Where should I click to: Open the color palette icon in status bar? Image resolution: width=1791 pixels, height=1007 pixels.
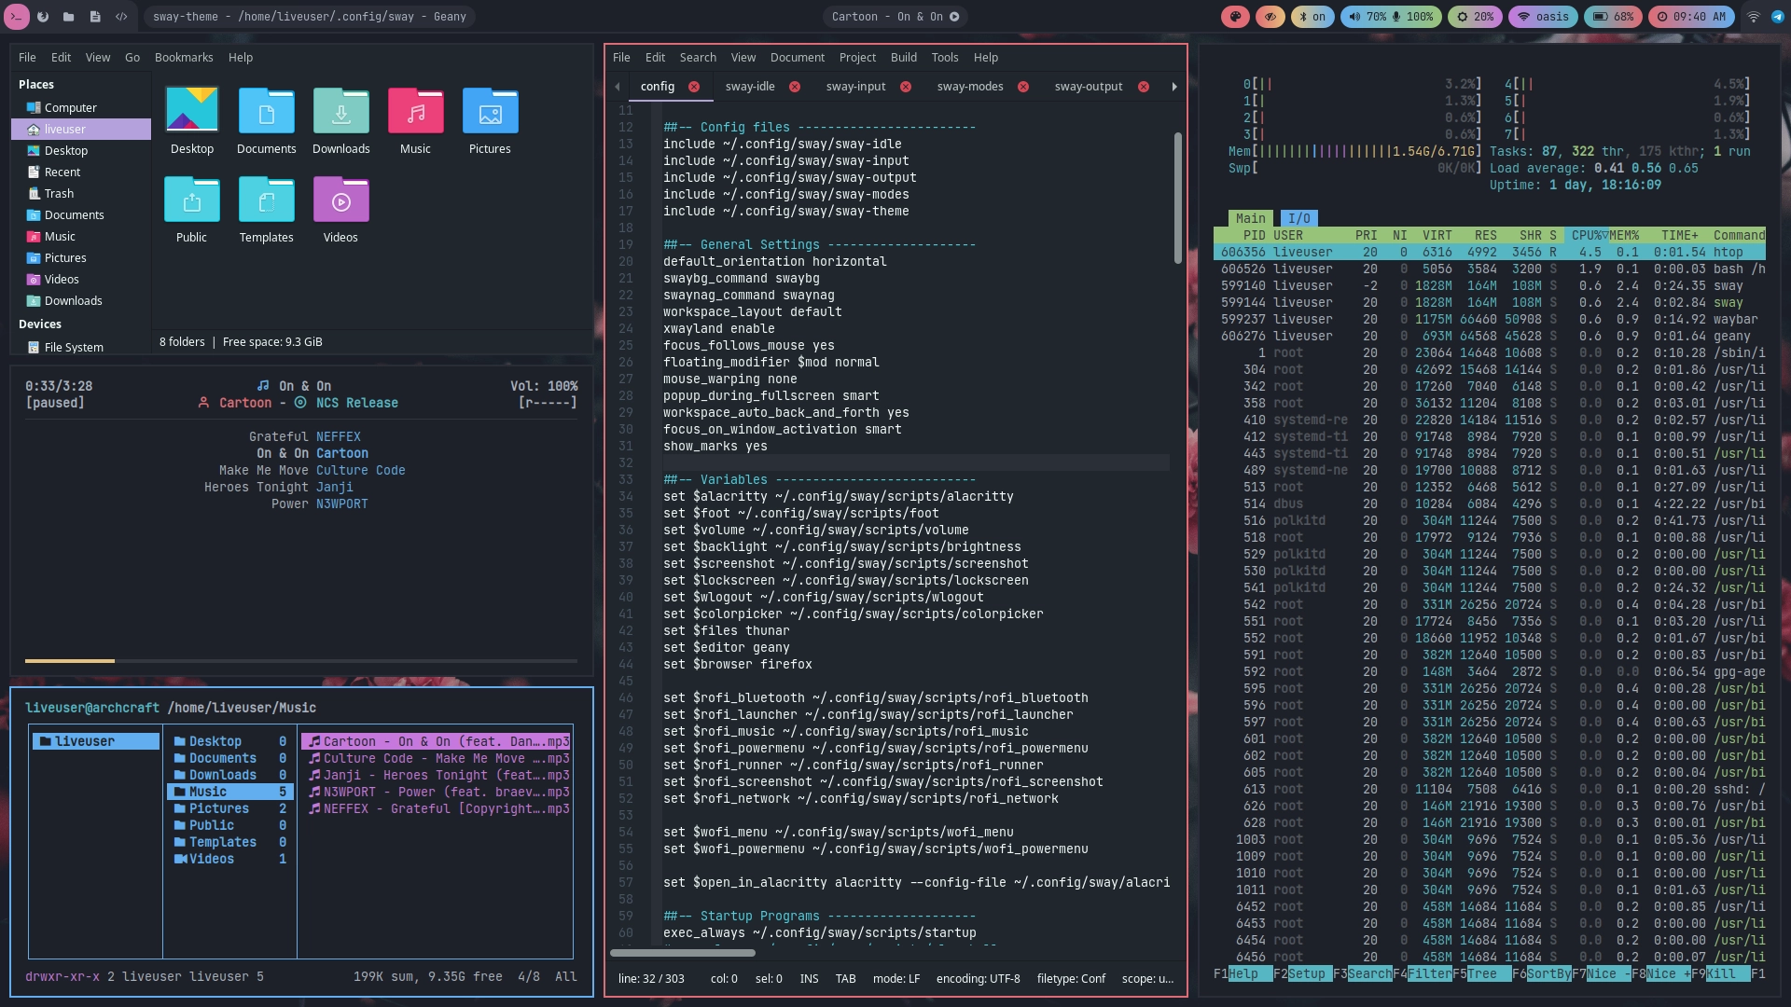pyautogui.click(x=1236, y=17)
